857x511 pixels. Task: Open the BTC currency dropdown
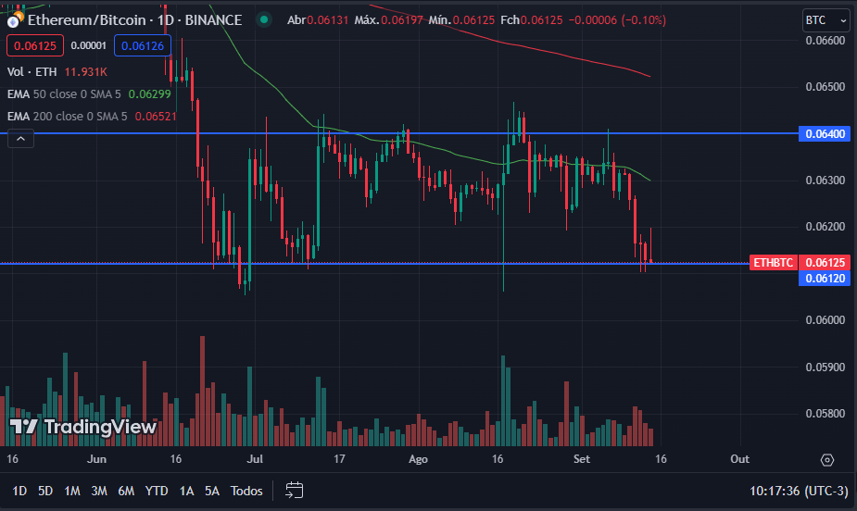pos(825,20)
